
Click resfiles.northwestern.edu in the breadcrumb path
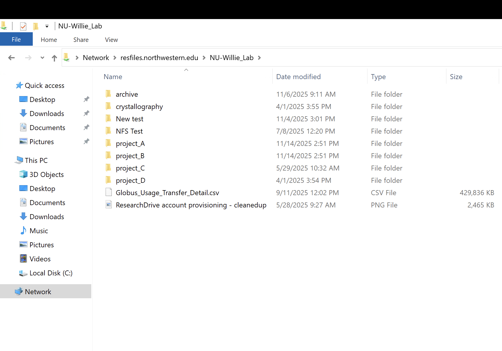(x=159, y=58)
